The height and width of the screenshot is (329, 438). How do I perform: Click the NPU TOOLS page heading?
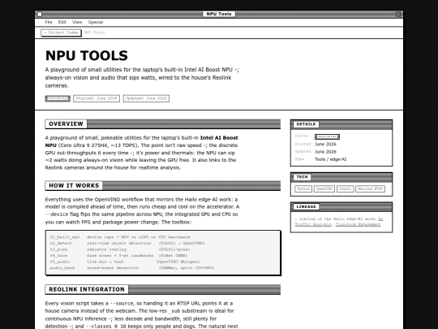coord(87,55)
